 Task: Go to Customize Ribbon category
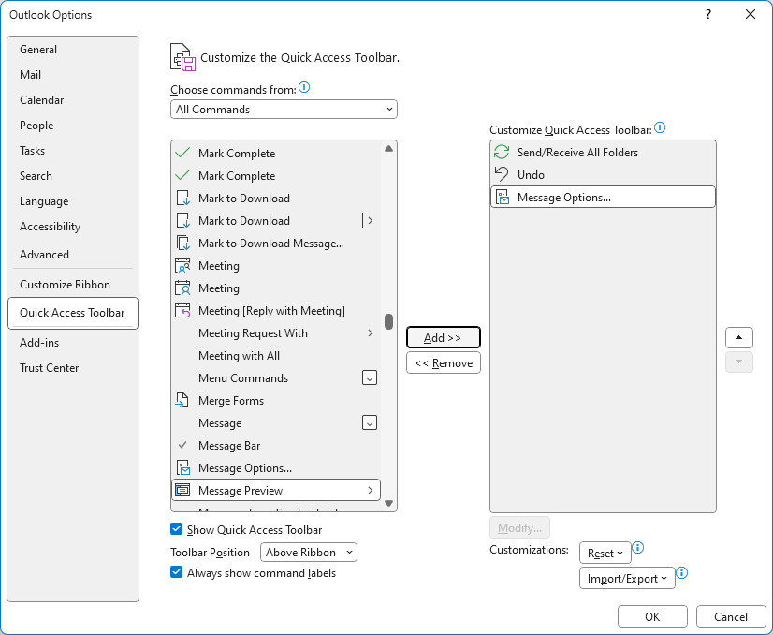click(x=73, y=284)
